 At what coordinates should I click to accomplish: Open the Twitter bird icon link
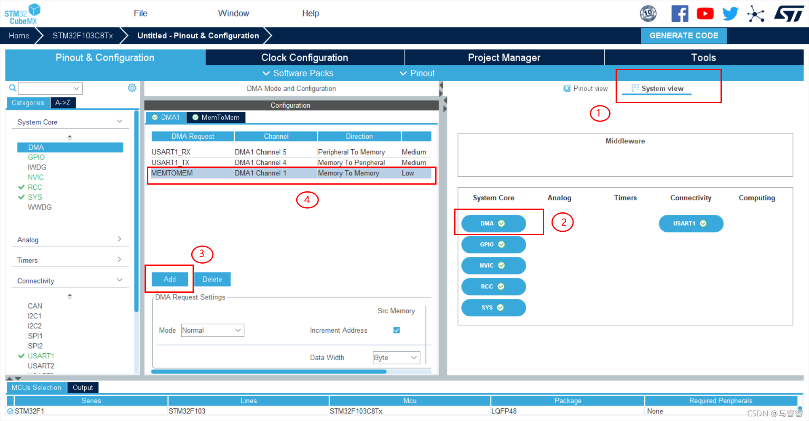coord(730,13)
